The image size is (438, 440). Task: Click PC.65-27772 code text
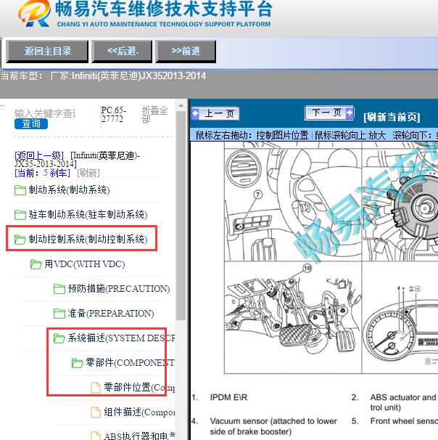(113, 115)
